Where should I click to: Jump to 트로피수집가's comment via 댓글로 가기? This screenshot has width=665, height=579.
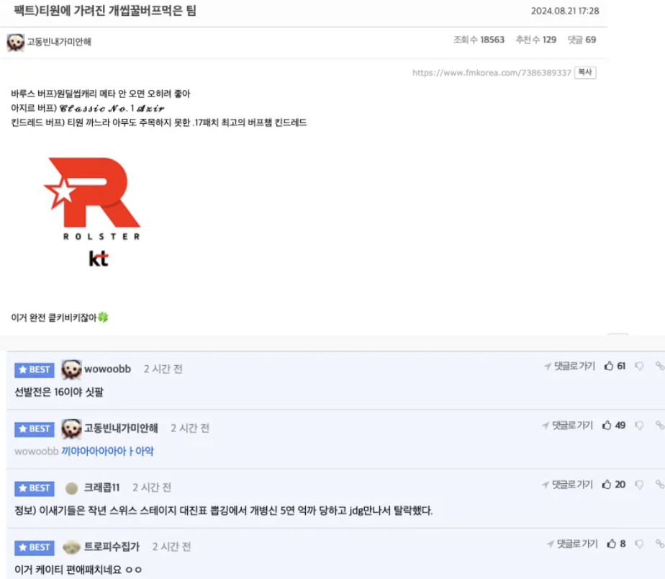pyautogui.click(x=572, y=544)
